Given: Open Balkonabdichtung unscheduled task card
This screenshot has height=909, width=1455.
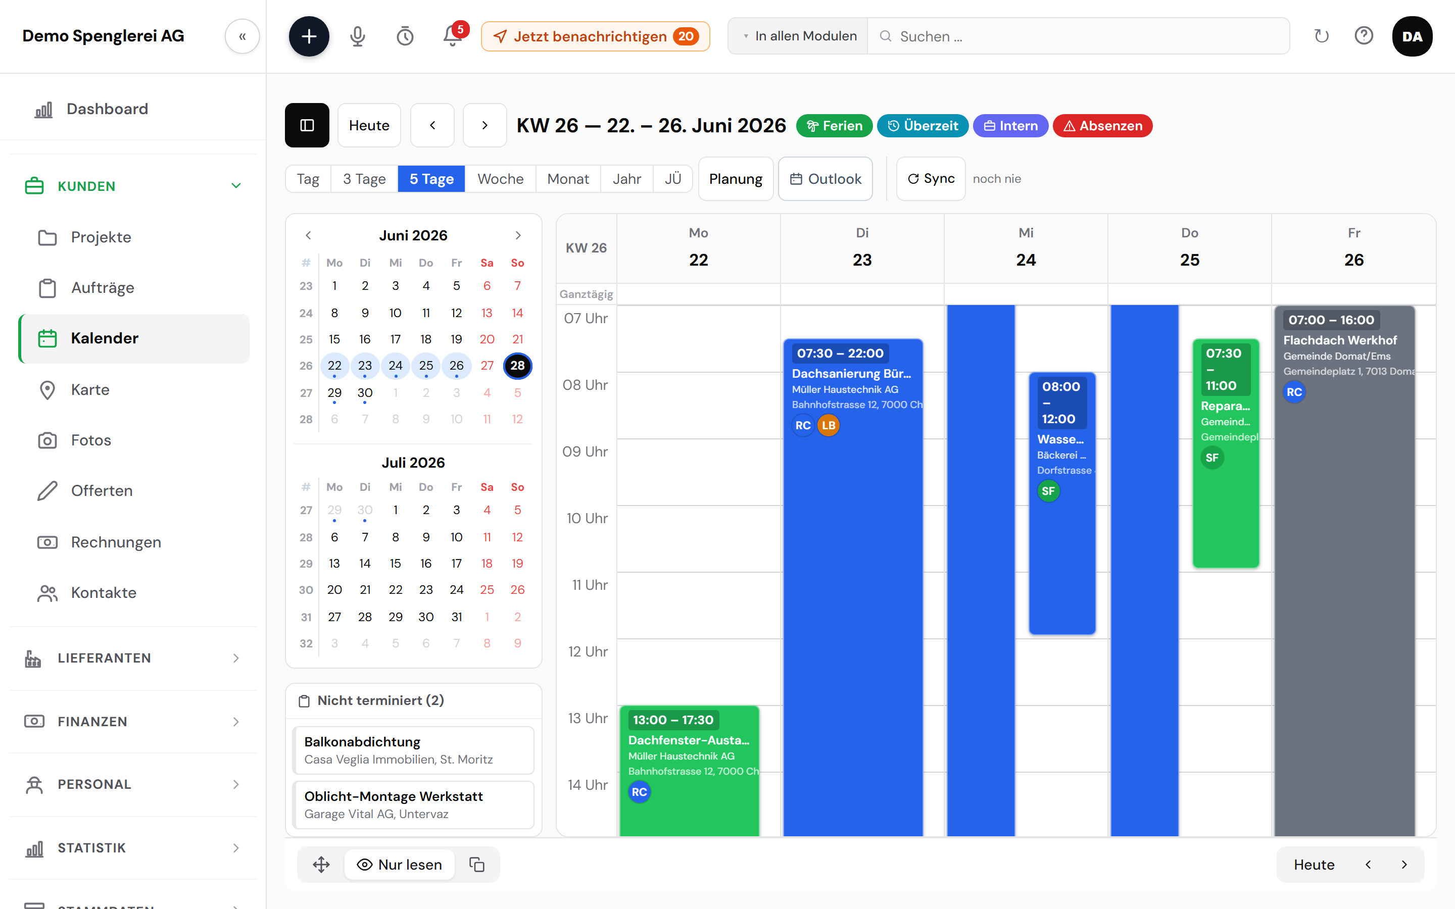Looking at the screenshot, I should click(x=413, y=750).
